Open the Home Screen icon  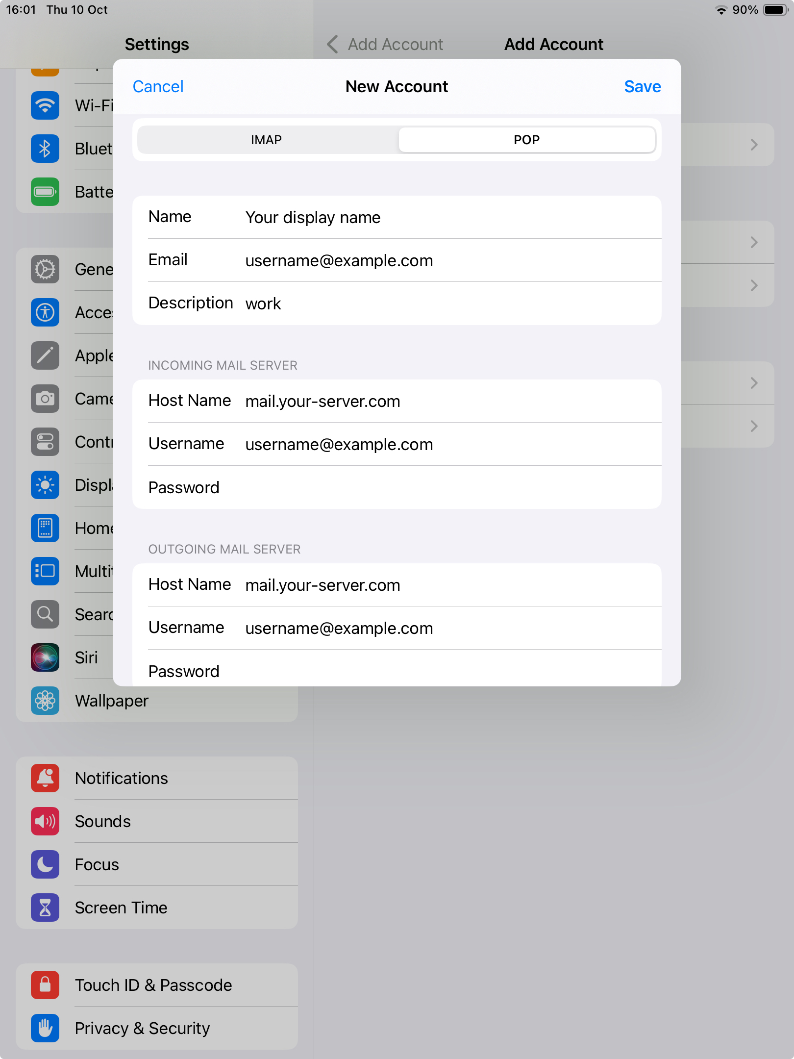[x=45, y=528]
